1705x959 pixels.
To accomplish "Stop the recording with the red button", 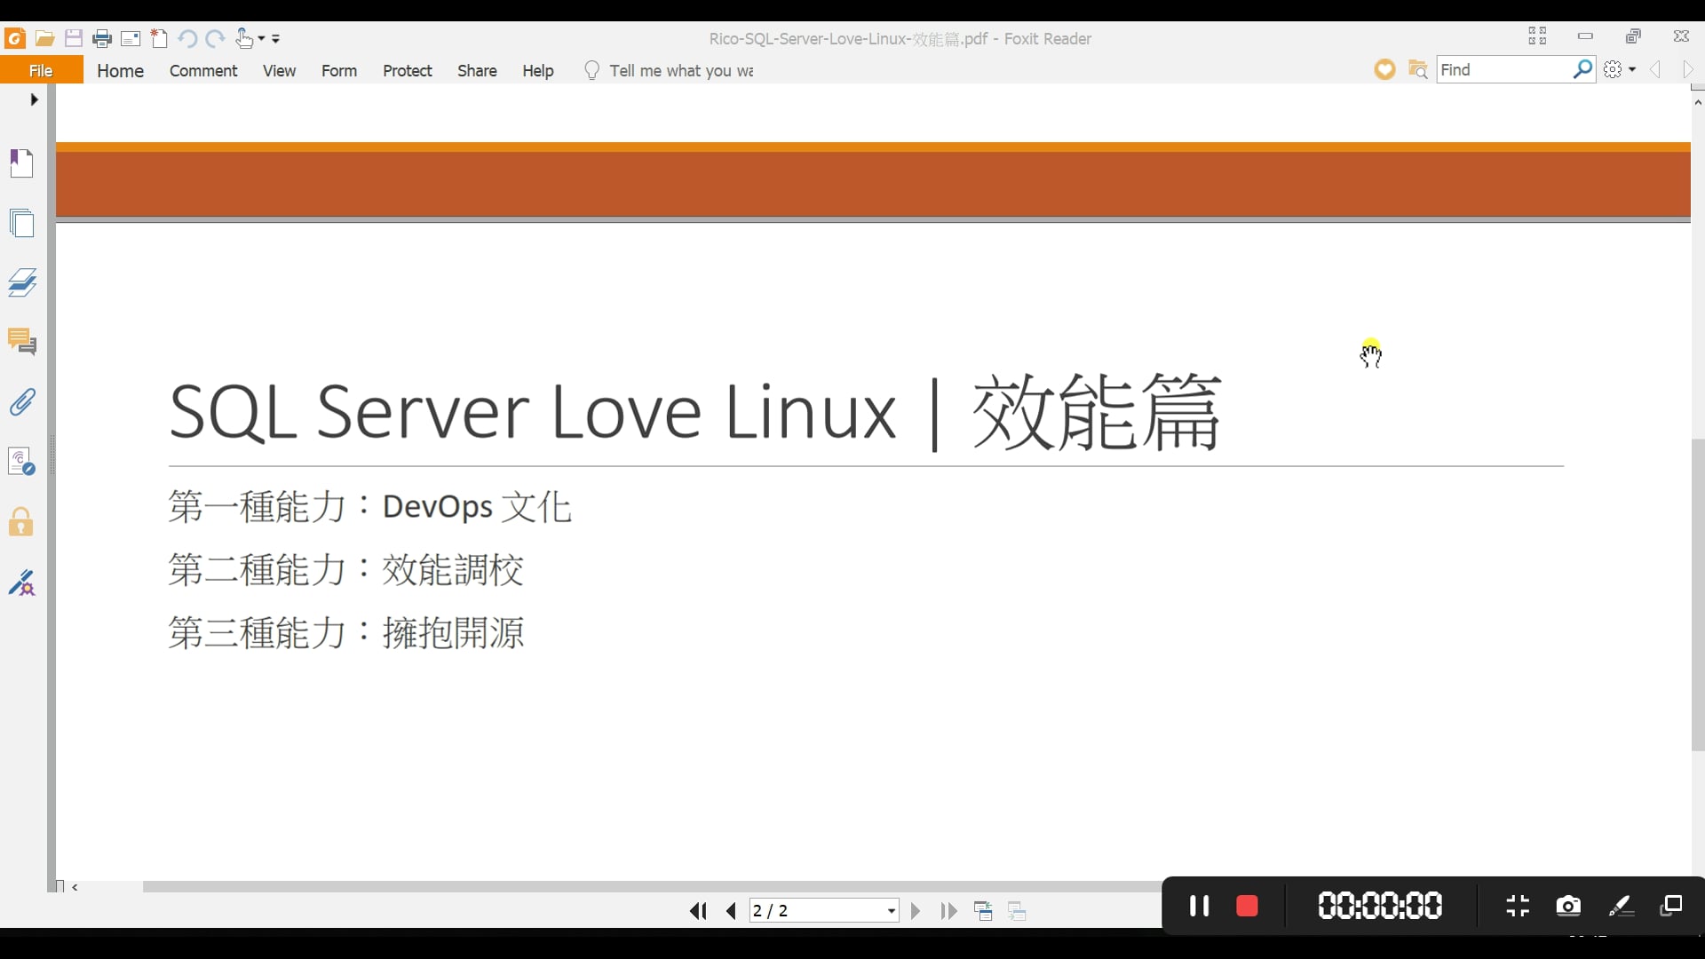I will click(1247, 906).
